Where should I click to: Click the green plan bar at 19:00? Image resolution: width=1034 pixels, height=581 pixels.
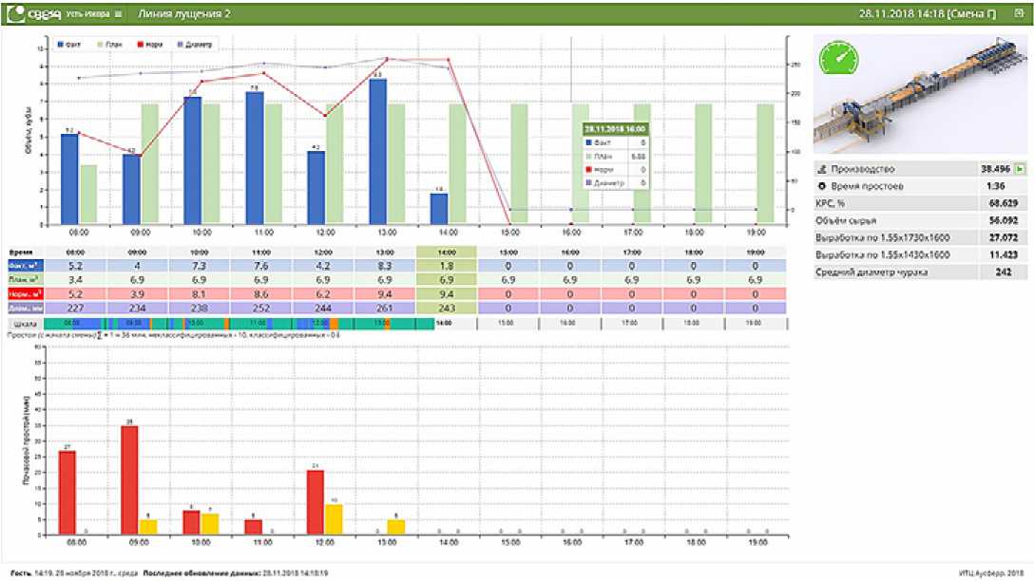(765, 164)
